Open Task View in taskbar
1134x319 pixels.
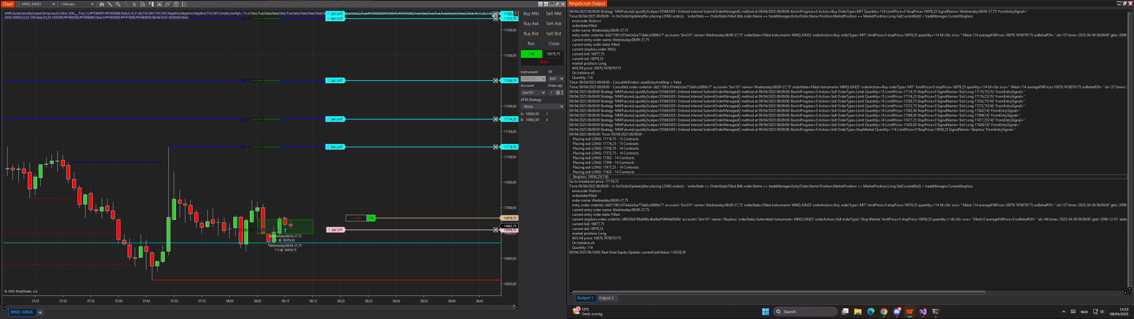(x=845, y=311)
